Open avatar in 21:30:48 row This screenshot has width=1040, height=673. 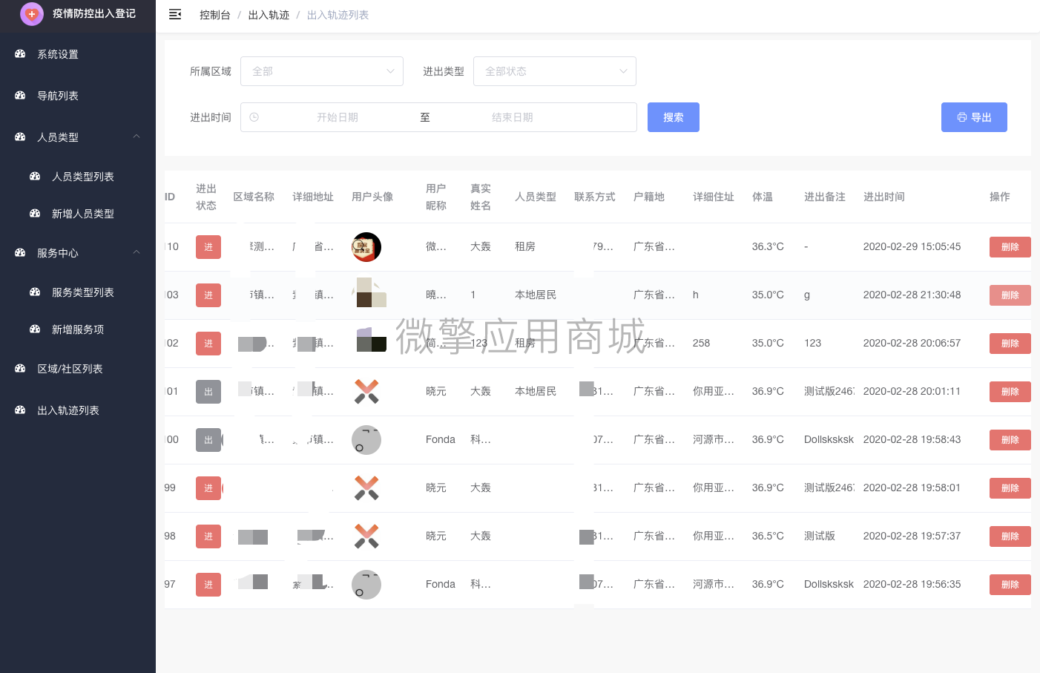coord(369,292)
